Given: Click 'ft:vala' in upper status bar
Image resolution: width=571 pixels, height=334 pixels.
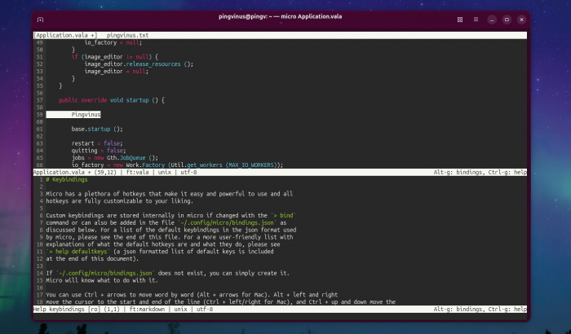Looking at the screenshot, I should pos(137,173).
